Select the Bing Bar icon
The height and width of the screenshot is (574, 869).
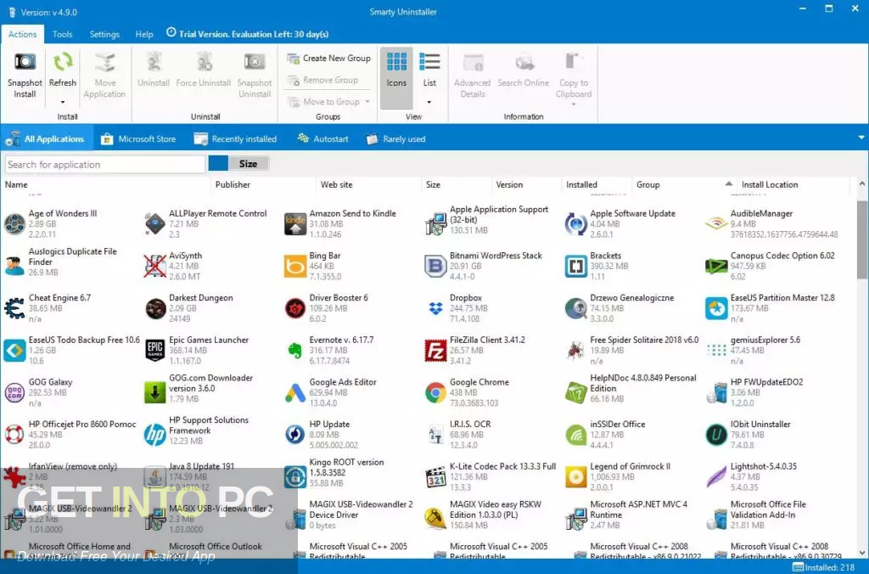295,267
